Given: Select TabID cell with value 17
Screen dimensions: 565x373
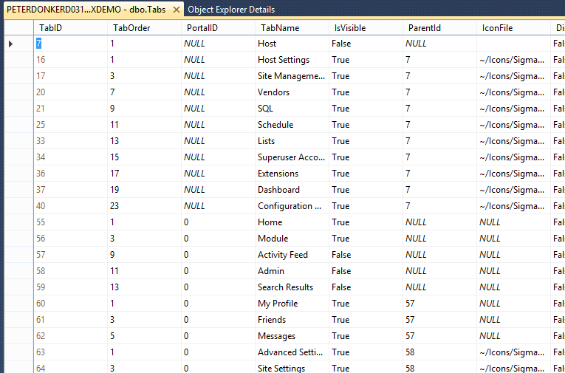Looking at the screenshot, I should pyautogui.click(x=71, y=76).
